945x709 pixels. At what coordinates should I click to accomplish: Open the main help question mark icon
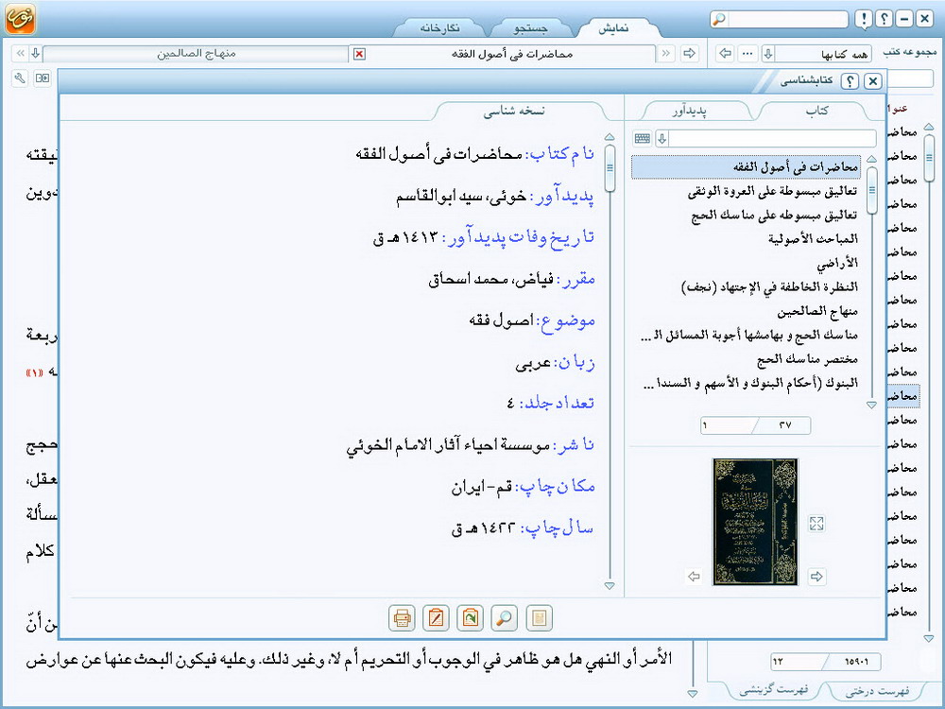(885, 19)
